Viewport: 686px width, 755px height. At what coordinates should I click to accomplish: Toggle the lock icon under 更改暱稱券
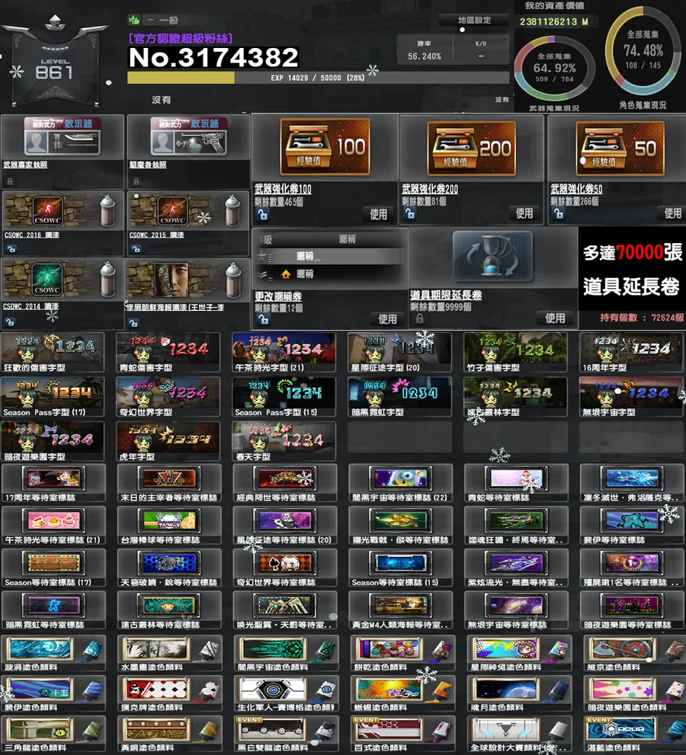pyautogui.click(x=262, y=320)
